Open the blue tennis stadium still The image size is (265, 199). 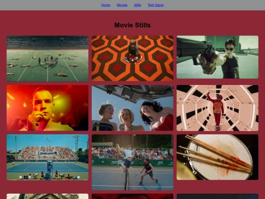click(48, 157)
